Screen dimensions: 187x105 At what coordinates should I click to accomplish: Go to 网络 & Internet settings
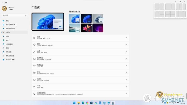[10, 29]
